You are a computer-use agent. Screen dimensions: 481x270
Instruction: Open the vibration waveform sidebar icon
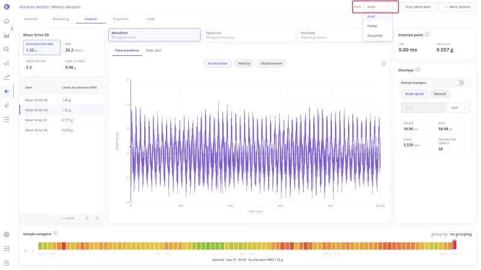click(x=7, y=91)
